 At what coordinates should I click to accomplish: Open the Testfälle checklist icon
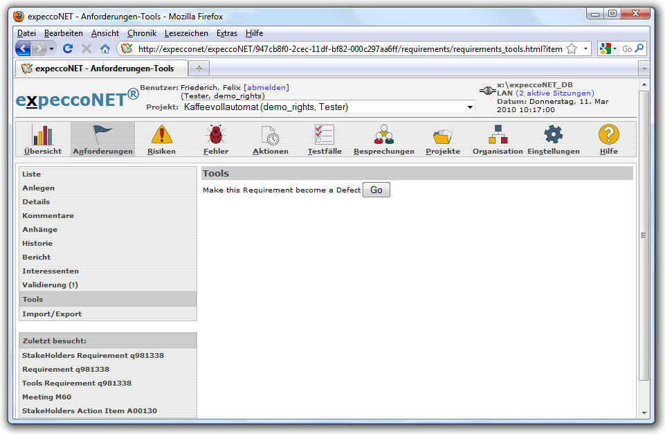point(324,135)
